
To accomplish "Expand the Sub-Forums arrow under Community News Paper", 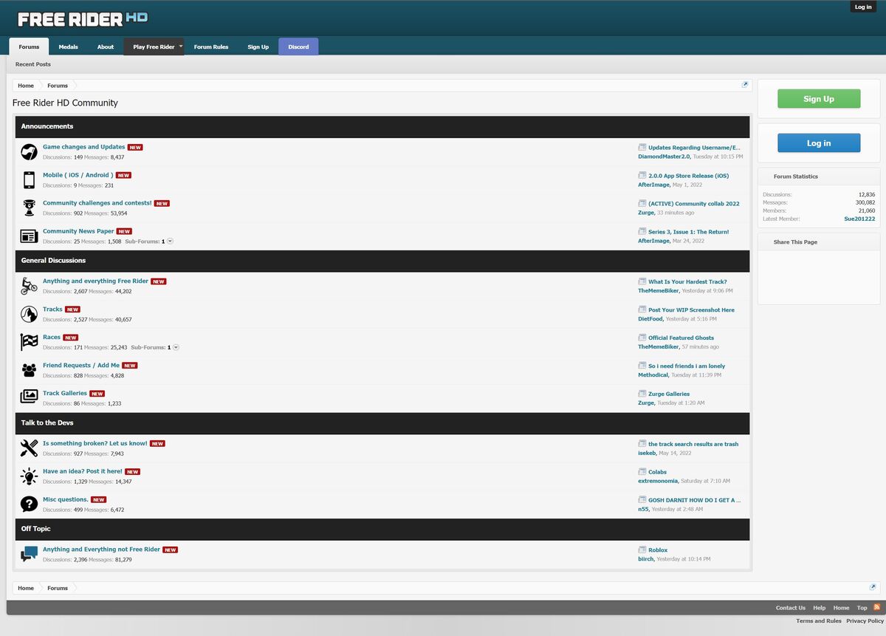I will 170,241.
